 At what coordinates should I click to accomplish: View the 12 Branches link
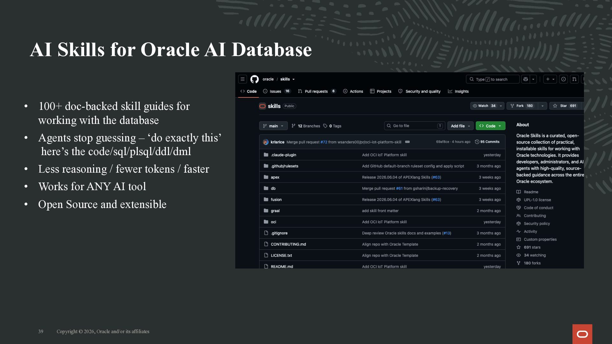pos(306,126)
